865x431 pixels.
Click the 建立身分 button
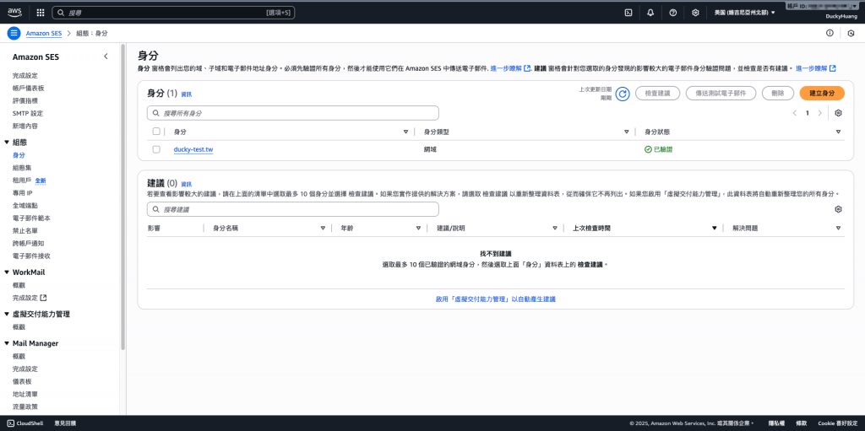pyautogui.click(x=821, y=94)
